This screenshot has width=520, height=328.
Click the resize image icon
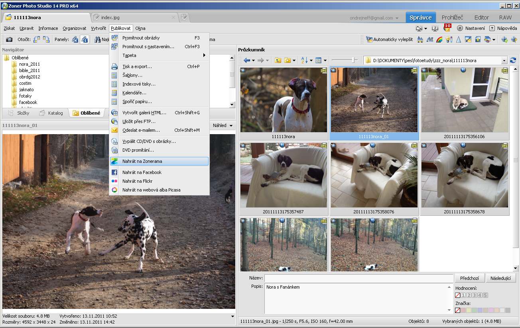click(468, 39)
